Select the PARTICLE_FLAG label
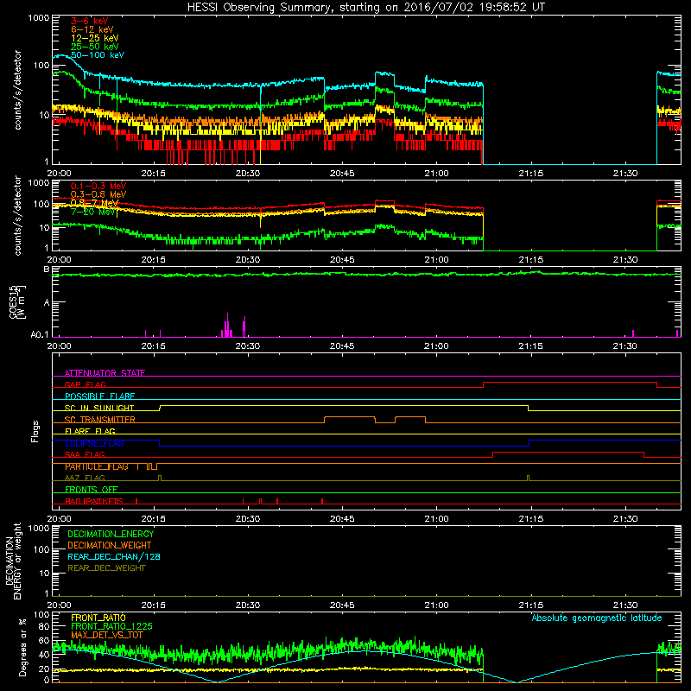The width and height of the screenshot is (691, 691). point(97,466)
